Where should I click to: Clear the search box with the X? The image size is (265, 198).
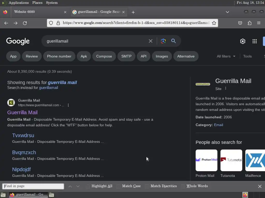click(x=150, y=41)
